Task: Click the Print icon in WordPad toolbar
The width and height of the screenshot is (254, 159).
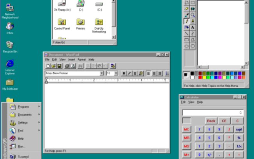Action: coord(67,66)
